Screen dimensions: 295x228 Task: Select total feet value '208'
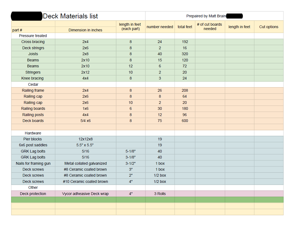(185, 90)
